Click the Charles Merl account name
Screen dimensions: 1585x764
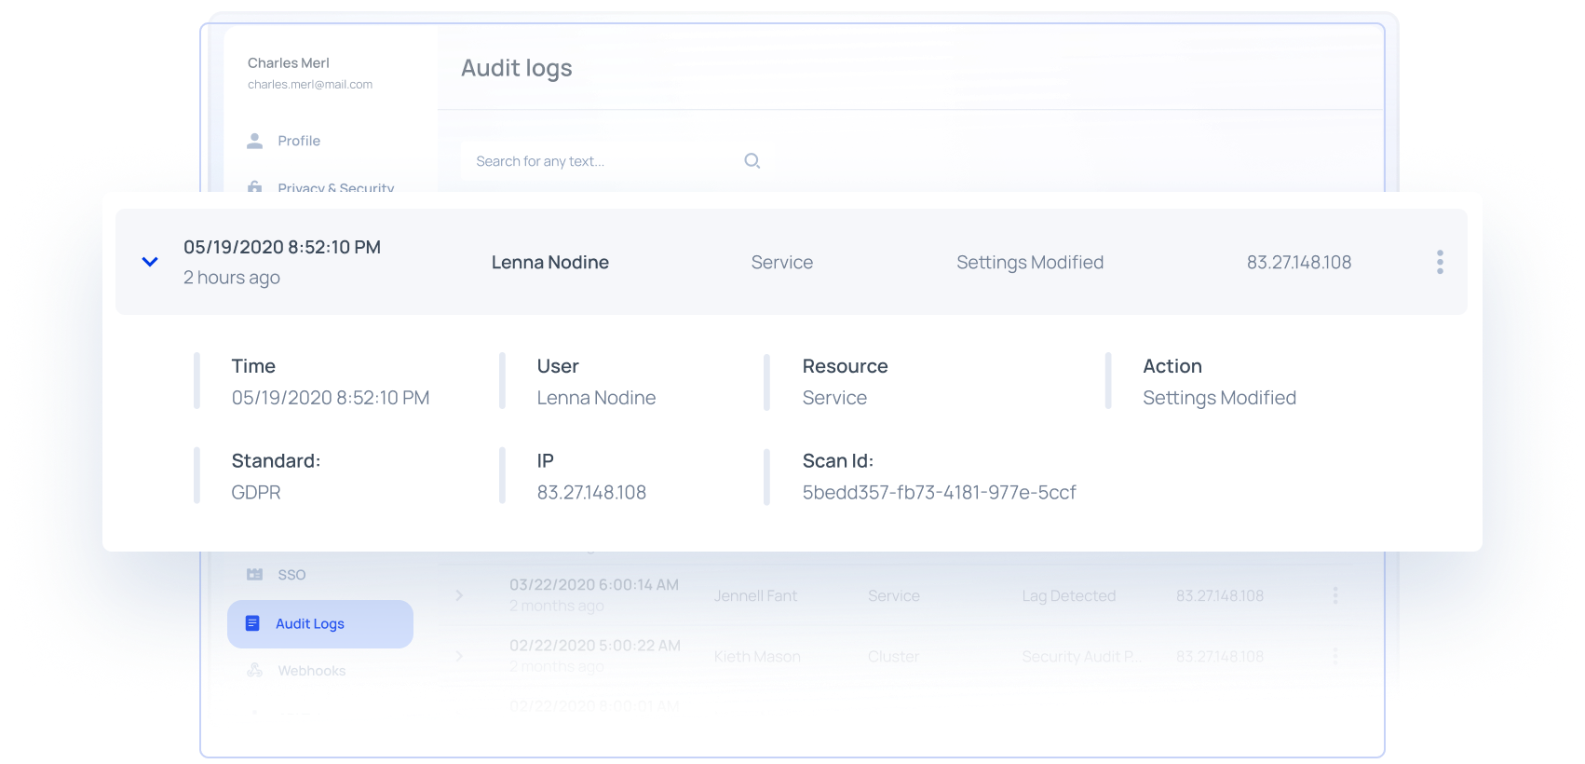pyautogui.click(x=289, y=63)
